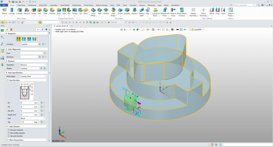Viewport: 273px width, 147px height.
Task: Click the black color swatch in view toolbar
Action: [x=177, y=29]
